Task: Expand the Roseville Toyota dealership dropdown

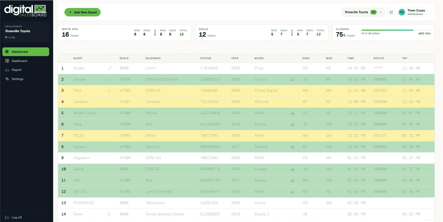Action: [363, 12]
